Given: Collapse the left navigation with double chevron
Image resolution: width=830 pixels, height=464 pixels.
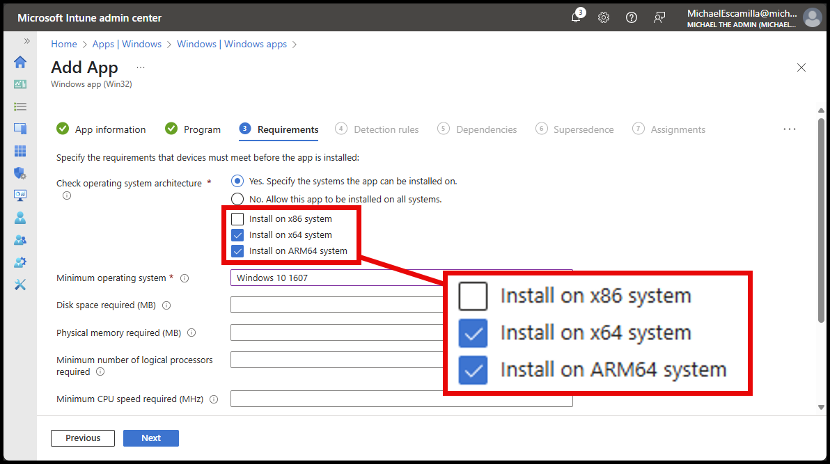Looking at the screenshot, I should pyautogui.click(x=26, y=40).
